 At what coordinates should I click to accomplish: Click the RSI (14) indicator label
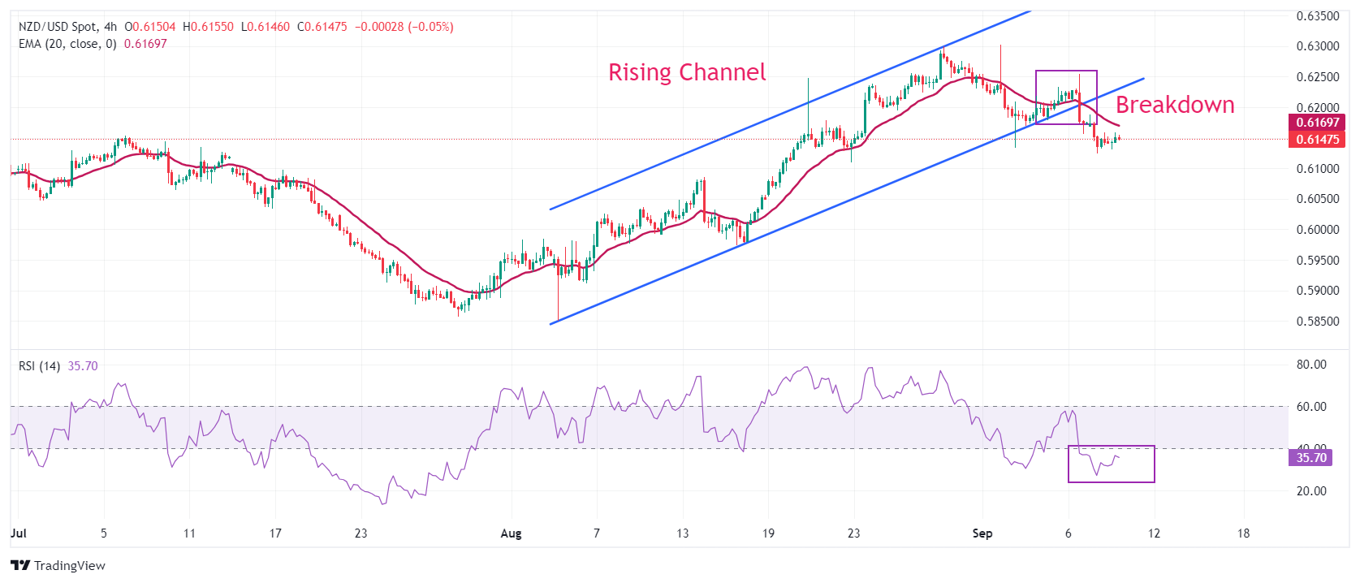[x=39, y=366]
